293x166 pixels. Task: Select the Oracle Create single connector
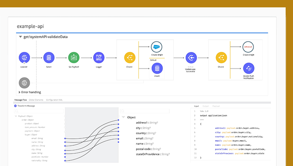point(248,47)
